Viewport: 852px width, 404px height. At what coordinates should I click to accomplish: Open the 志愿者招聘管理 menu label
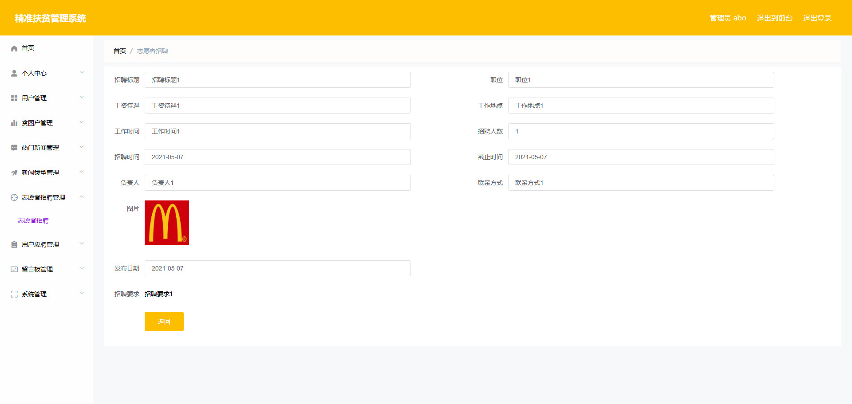click(x=43, y=197)
